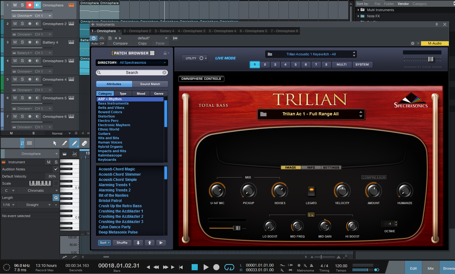Click the Shuffle button
The width and height of the screenshot is (455, 274).
(x=122, y=243)
